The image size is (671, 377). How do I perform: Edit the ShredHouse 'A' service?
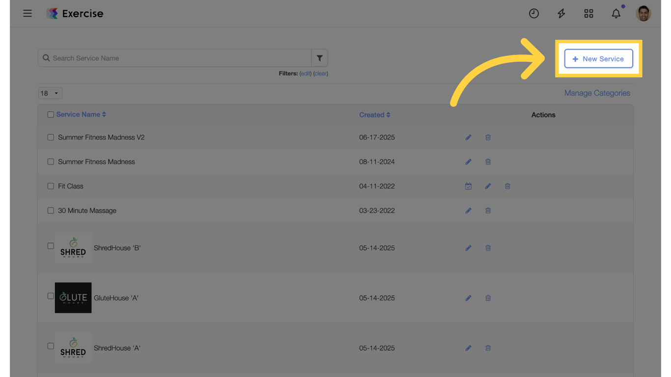click(468, 348)
